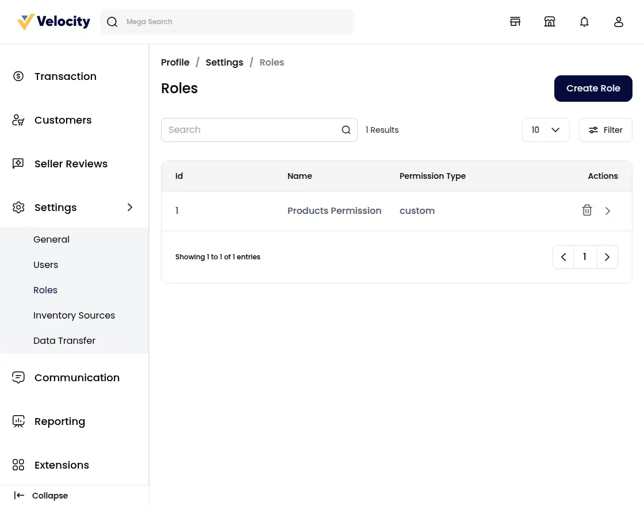Collapse the Settings menu section
The width and height of the screenshot is (644, 506).
point(130,208)
